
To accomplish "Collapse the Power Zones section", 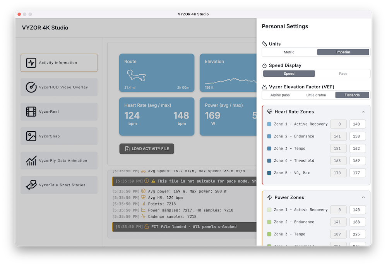I will [363, 197].
